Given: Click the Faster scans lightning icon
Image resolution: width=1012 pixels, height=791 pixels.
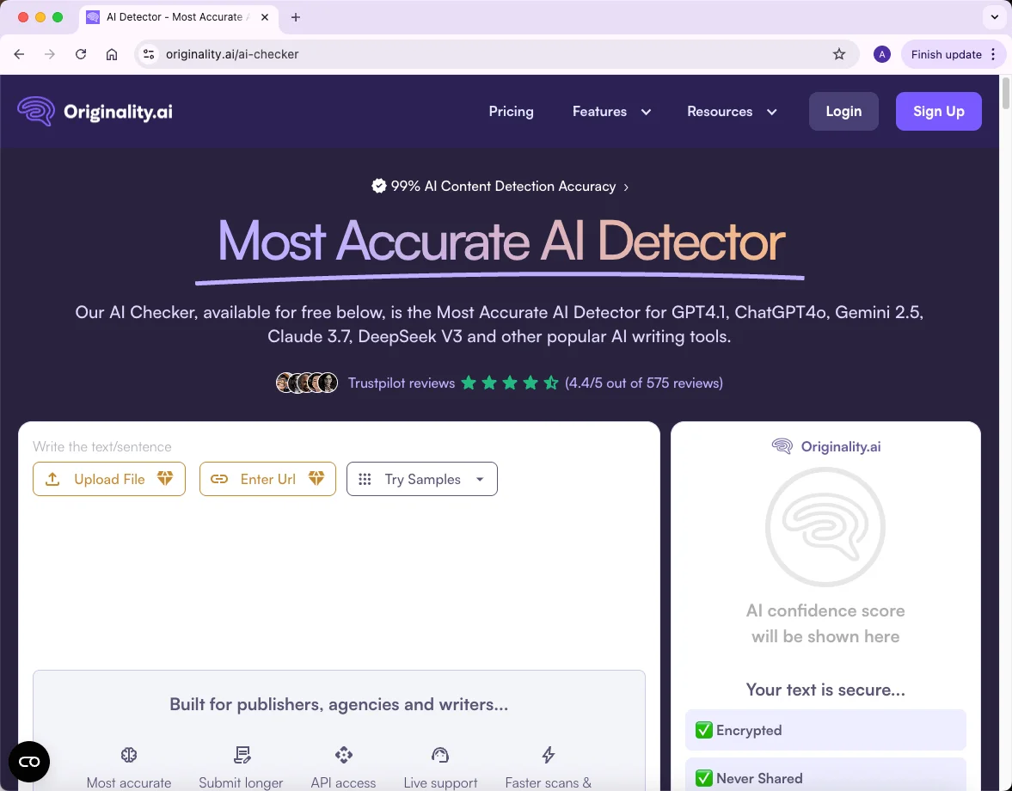Looking at the screenshot, I should (x=548, y=754).
